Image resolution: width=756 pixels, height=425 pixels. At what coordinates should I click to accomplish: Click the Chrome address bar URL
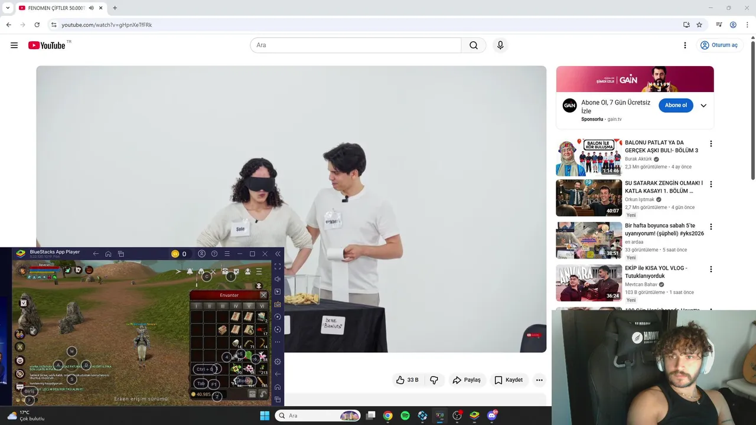(x=107, y=25)
